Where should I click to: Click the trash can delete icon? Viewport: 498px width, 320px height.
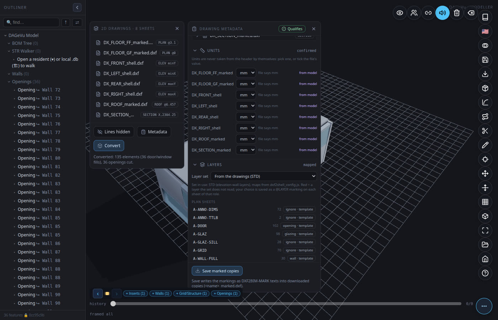pos(457,13)
